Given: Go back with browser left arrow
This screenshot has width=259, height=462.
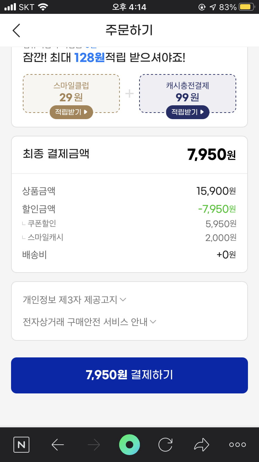Looking at the screenshot, I should pyautogui.click(x=58, y=444).
